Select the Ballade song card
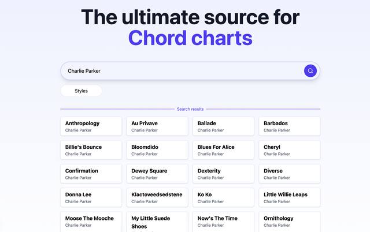This screenshot has height=232, width=370. click(223, 126)
